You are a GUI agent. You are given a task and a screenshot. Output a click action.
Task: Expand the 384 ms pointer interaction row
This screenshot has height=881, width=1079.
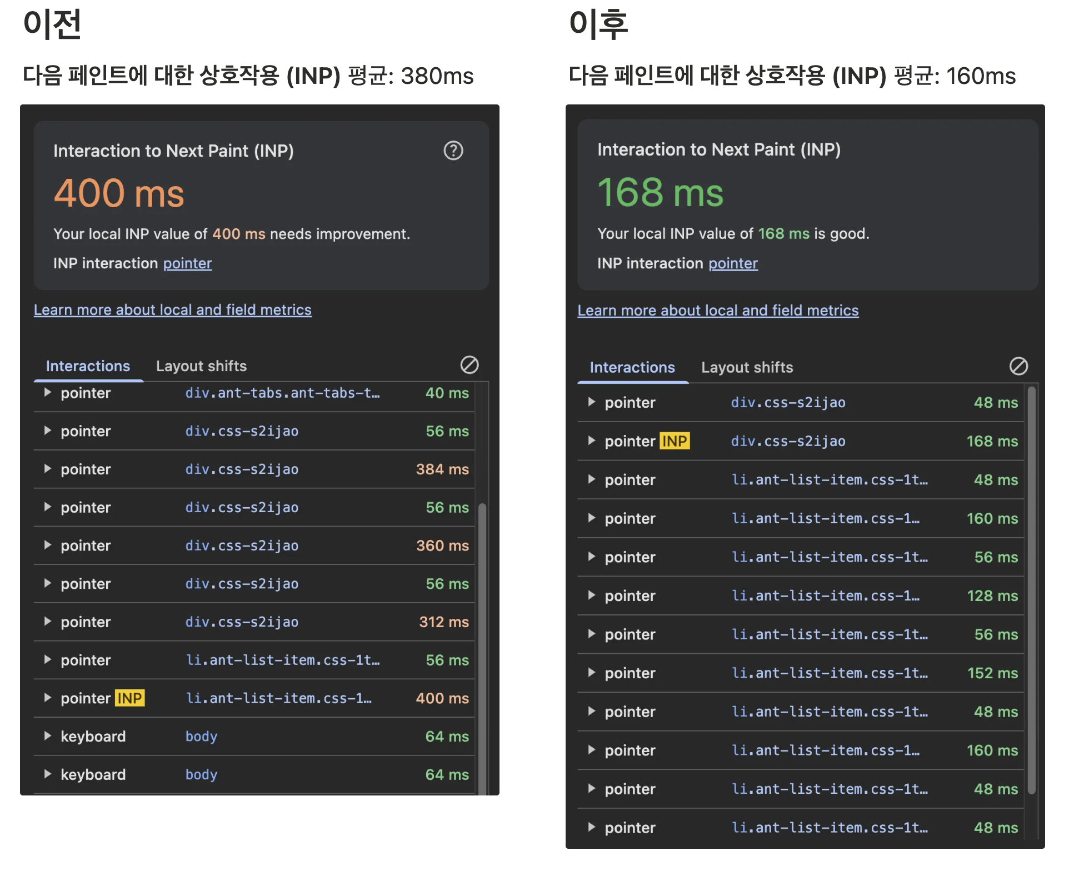click(48, 469)
